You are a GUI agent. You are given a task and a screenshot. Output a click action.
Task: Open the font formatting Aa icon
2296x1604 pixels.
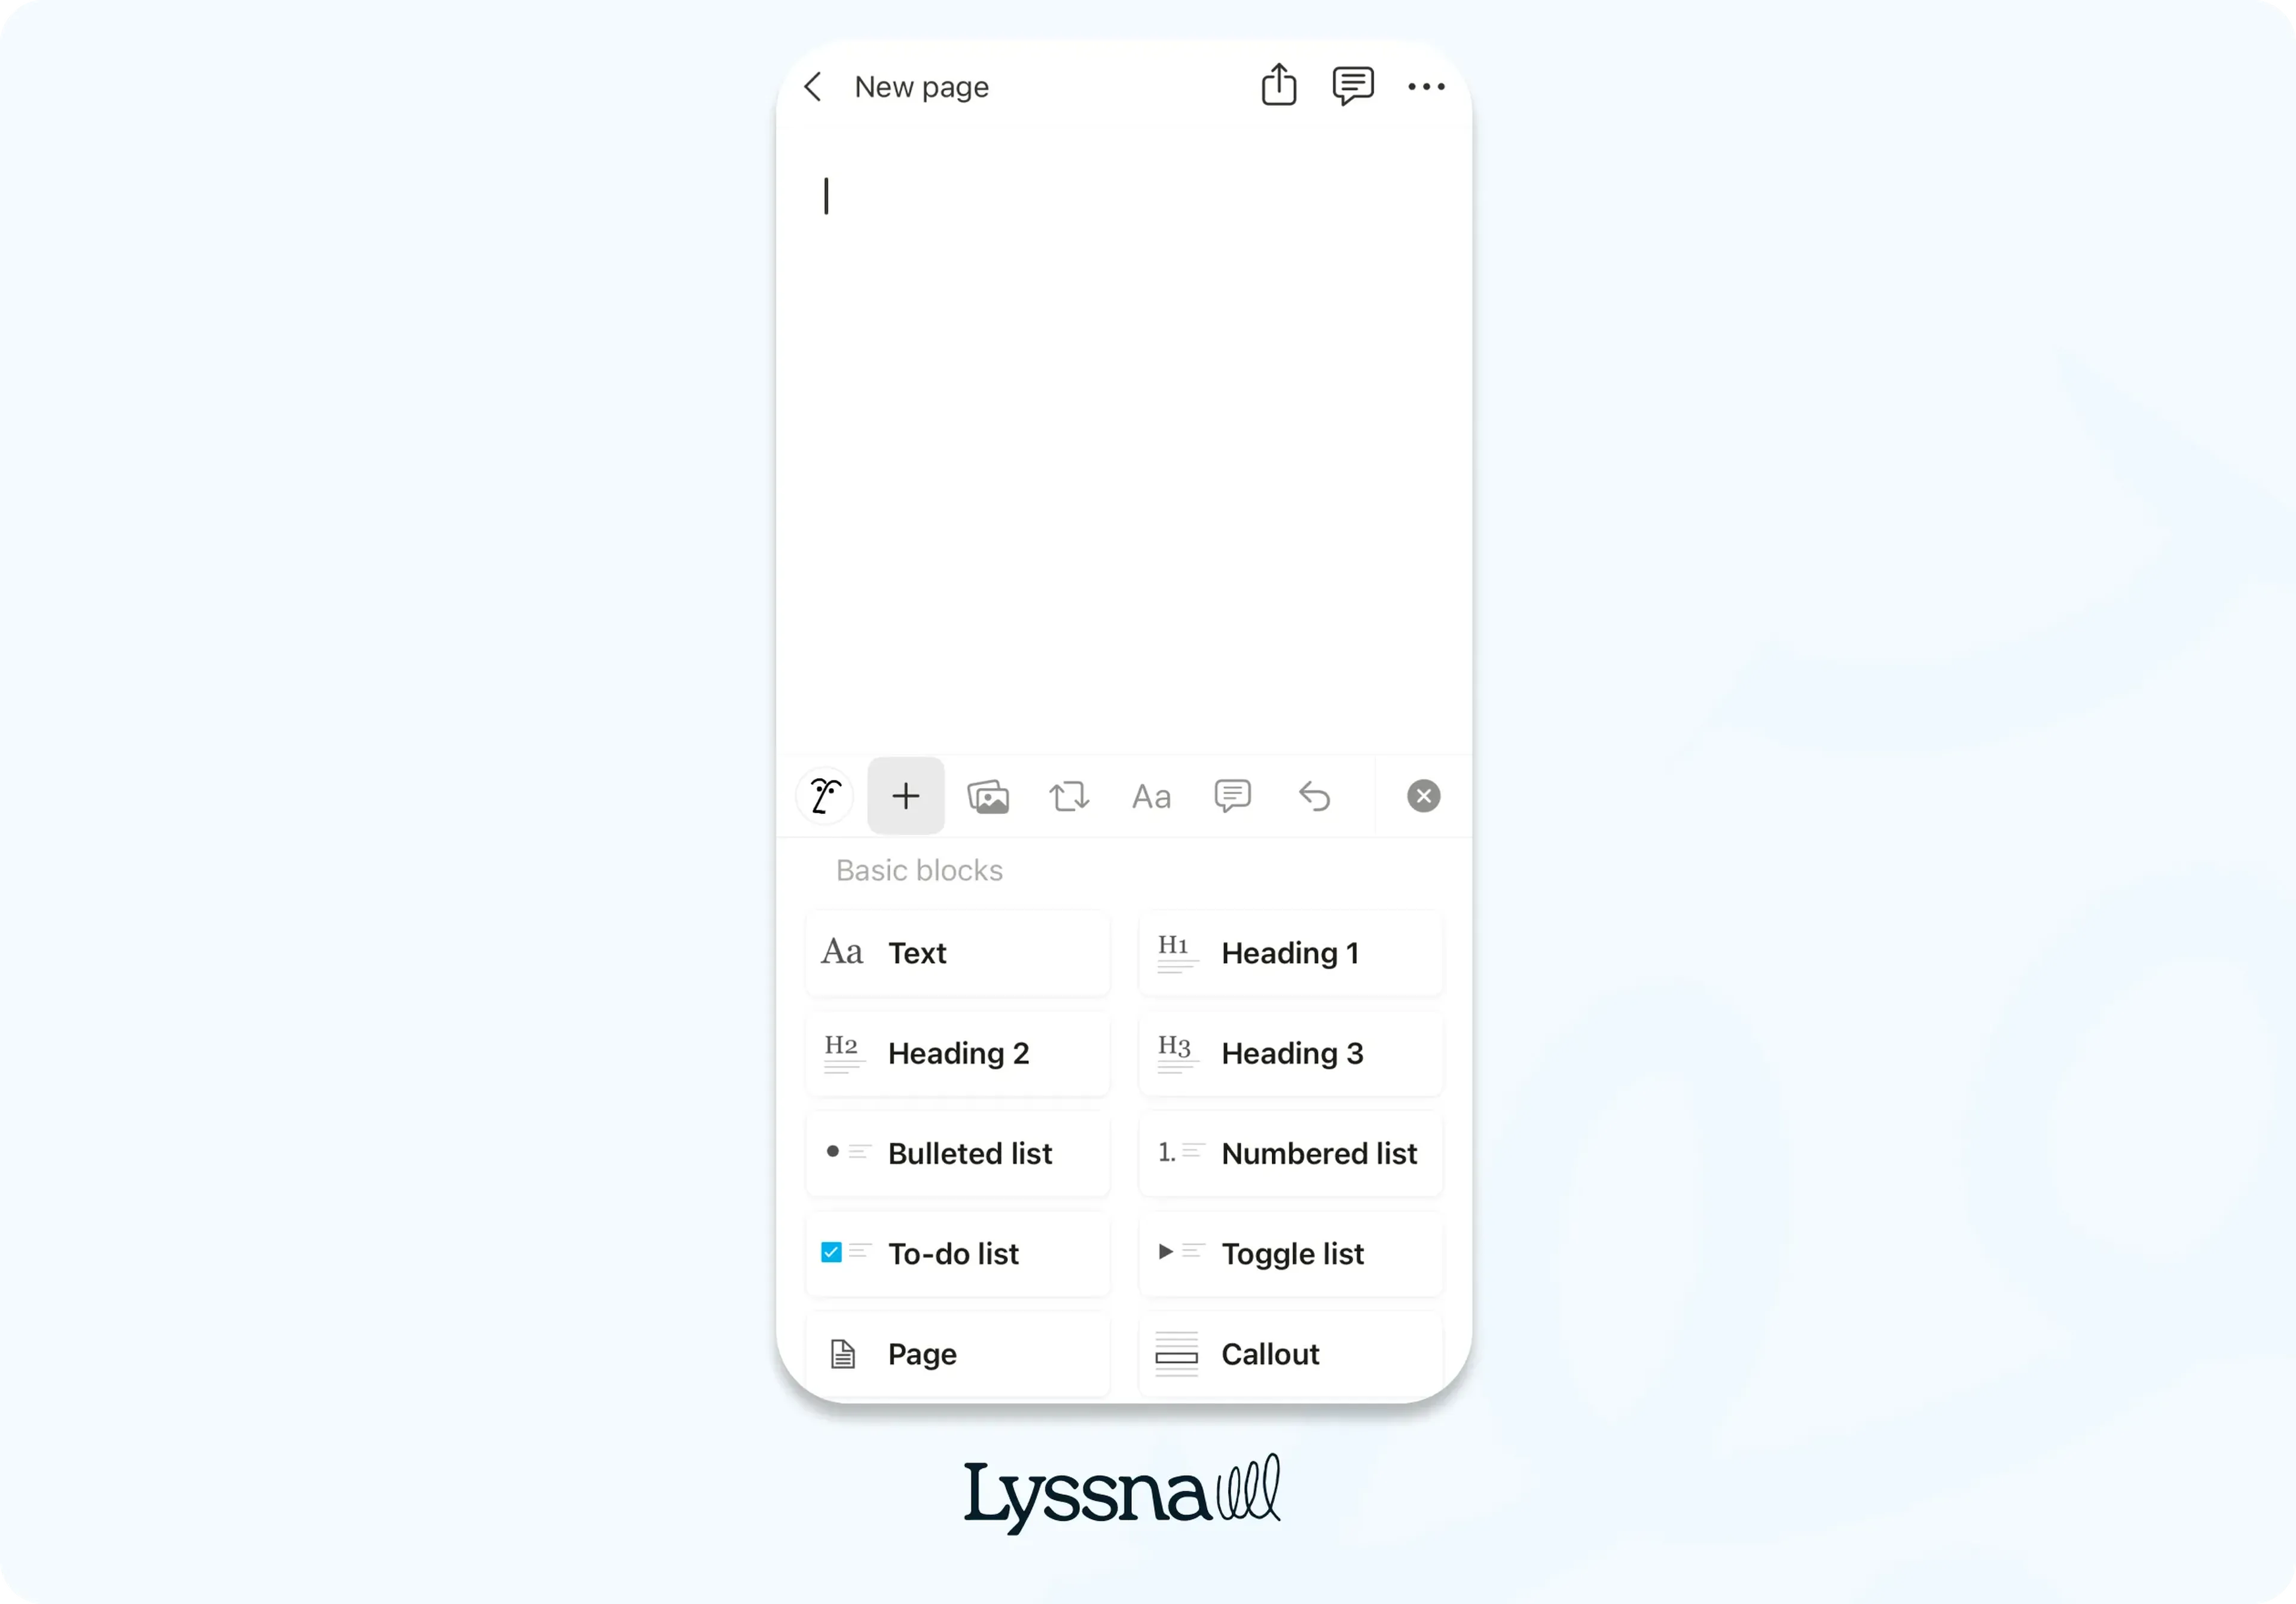(x=1150, y=796)
